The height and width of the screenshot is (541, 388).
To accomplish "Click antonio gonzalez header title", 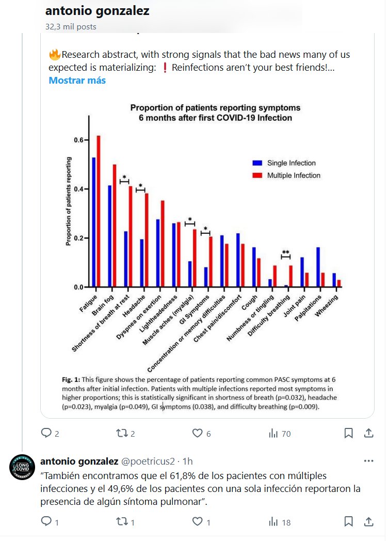I will [x=97, y=11].
